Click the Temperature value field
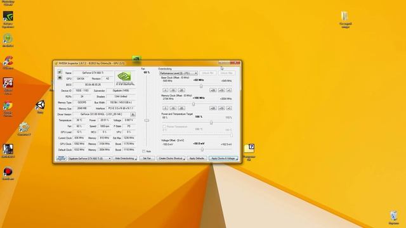 click(79, 120)
